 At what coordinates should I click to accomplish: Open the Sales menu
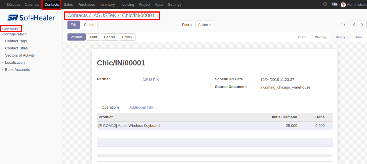[x=68, y=5]
